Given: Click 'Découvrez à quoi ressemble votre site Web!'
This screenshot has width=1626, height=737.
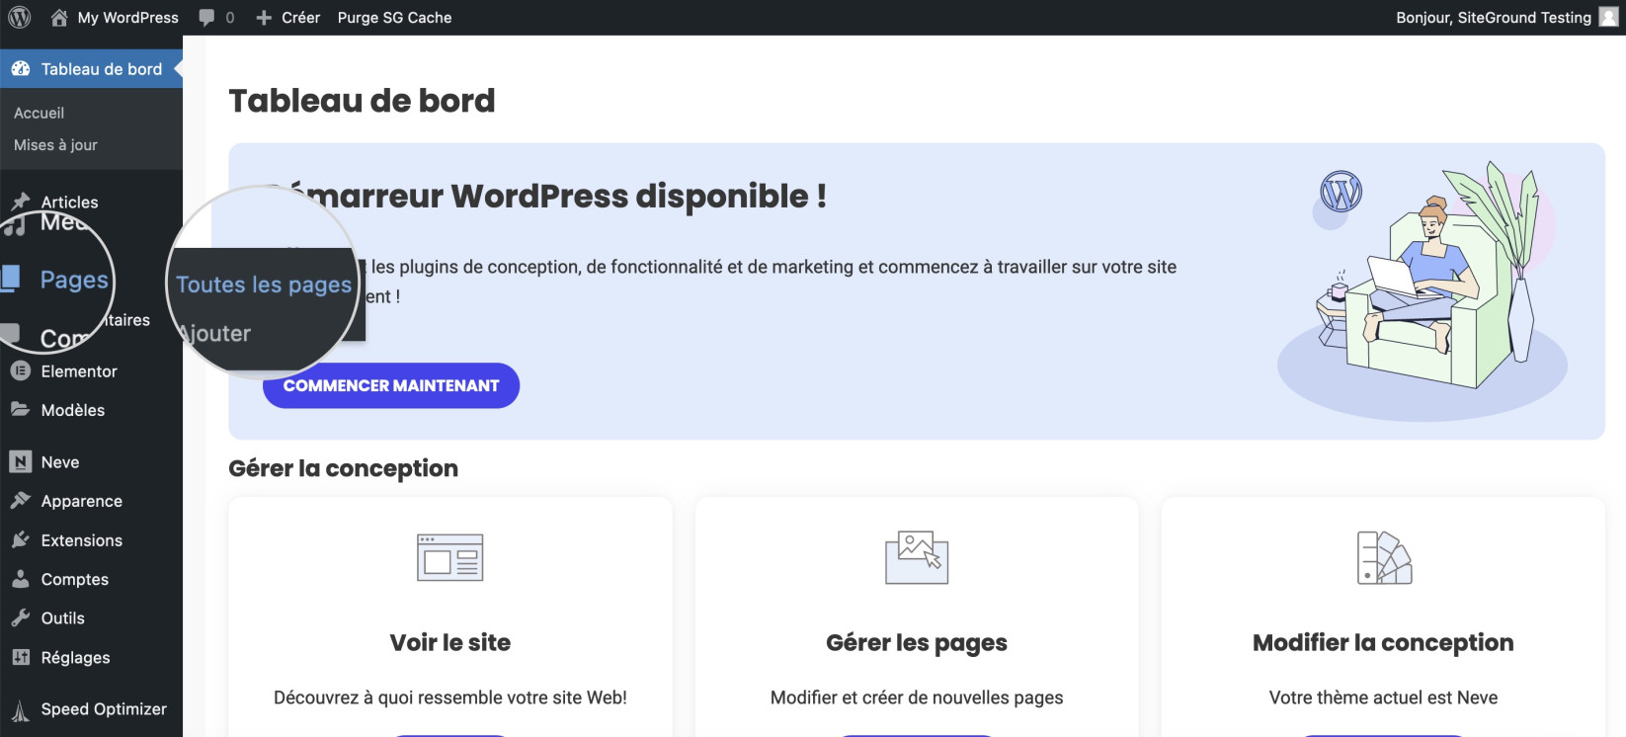Looking at the screenshot, I should tap(450, 697).
